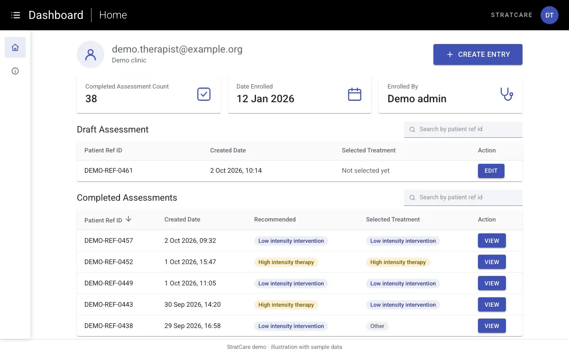Click the Dashboard title in header

click(56, 15)
